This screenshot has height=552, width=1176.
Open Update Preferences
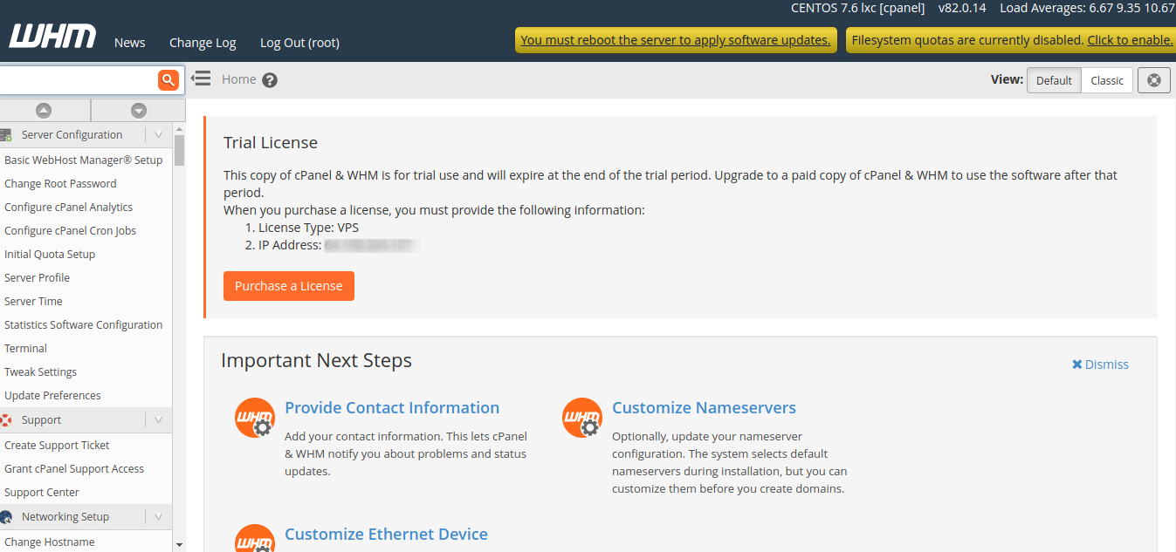coord(52,396)
